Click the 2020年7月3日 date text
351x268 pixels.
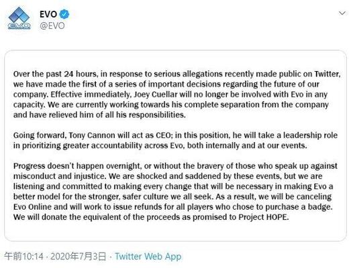78,257
